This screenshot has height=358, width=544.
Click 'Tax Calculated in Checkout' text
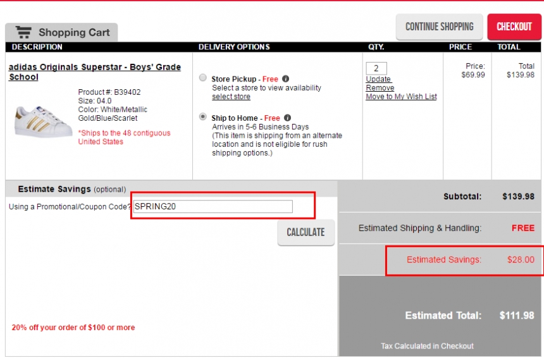click(427, 346)
